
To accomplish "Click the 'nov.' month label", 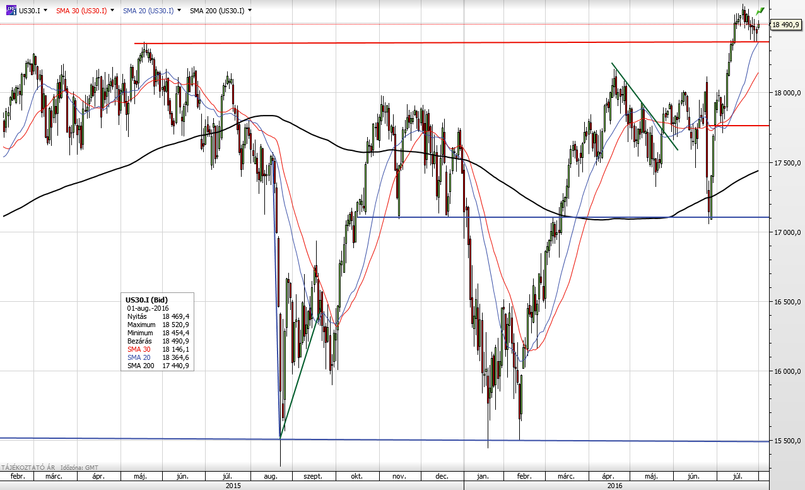I will coord(400,476).
